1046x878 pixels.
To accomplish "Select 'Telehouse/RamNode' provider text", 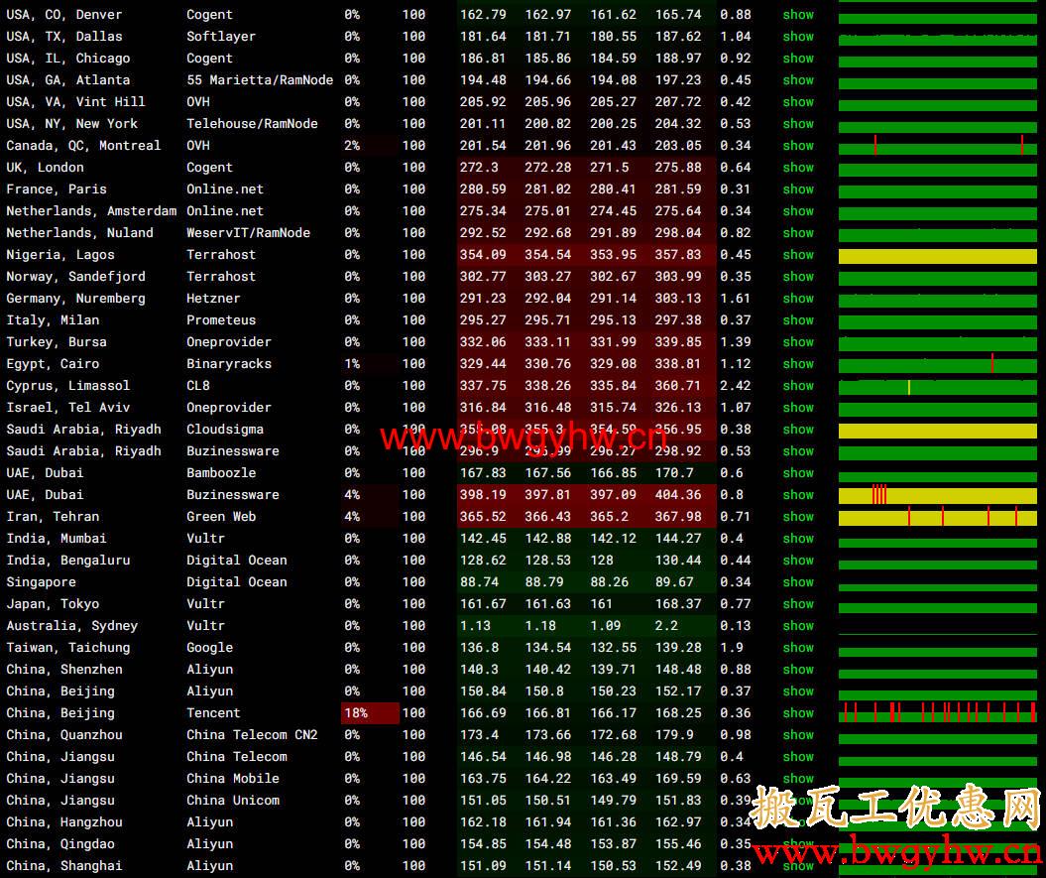I will (252, 124).
